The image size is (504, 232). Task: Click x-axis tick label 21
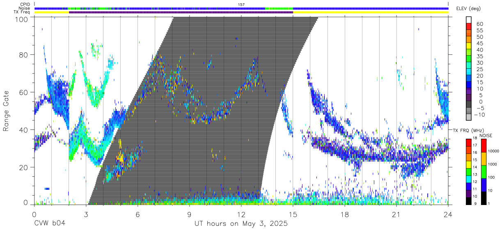tap(396, 214)
